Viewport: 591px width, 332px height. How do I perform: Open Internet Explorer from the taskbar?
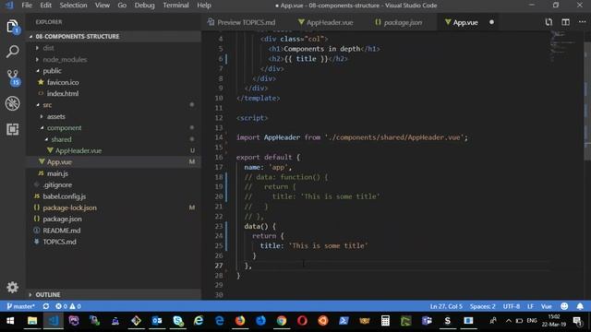(x=199, y=321)
